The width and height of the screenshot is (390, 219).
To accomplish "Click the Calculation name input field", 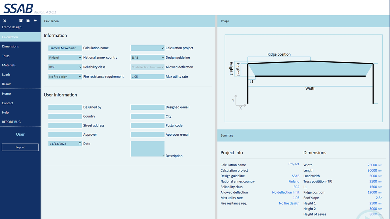I will coord(65,48).
